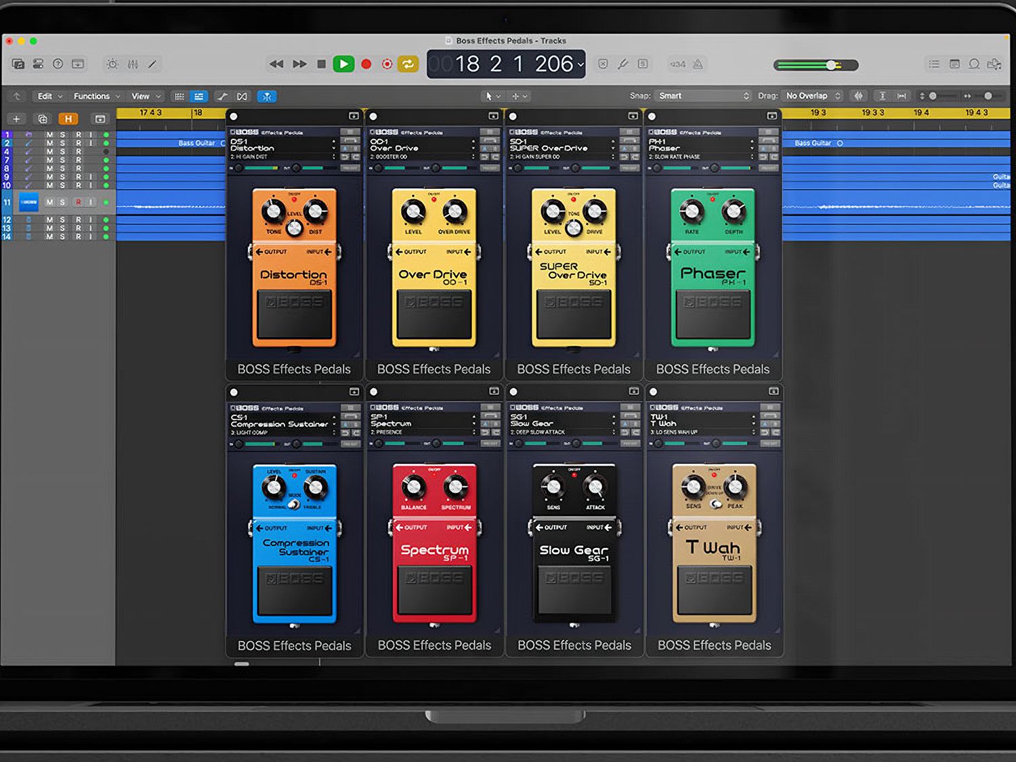Open the Note Pads icon
This screenshot has height=762, width=1016.
tap(954, 64)
